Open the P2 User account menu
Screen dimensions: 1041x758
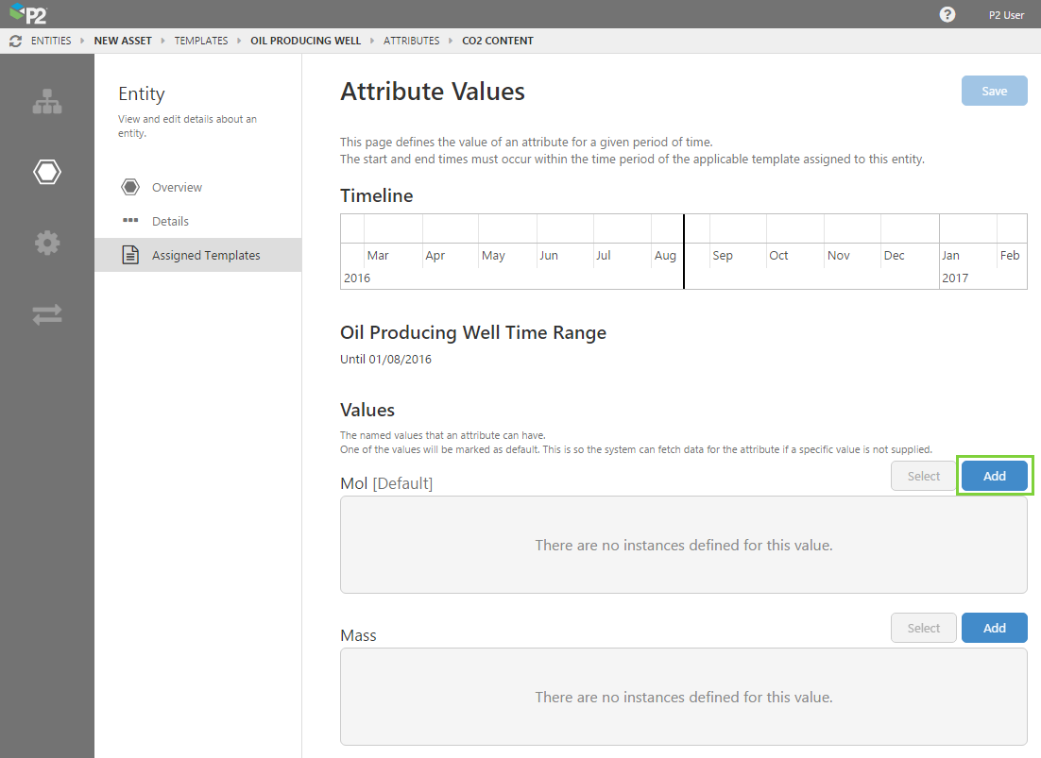coord(1006,14)
